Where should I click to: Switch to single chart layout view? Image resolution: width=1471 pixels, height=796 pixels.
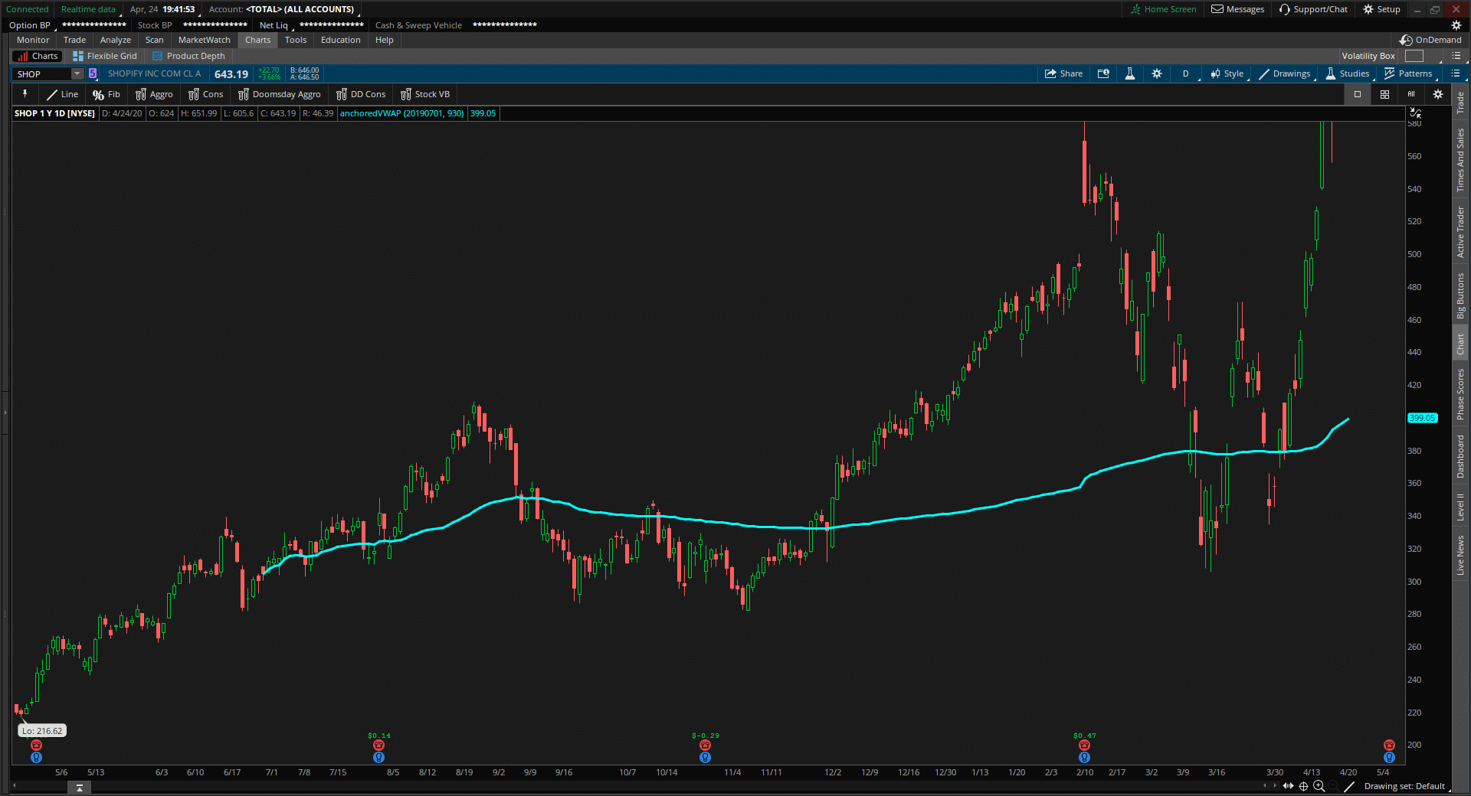1358,94
